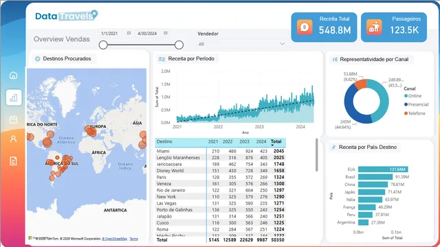Click the left handle of date slider
This screenshot has width=440, height=247.
(x=103, y=45)
